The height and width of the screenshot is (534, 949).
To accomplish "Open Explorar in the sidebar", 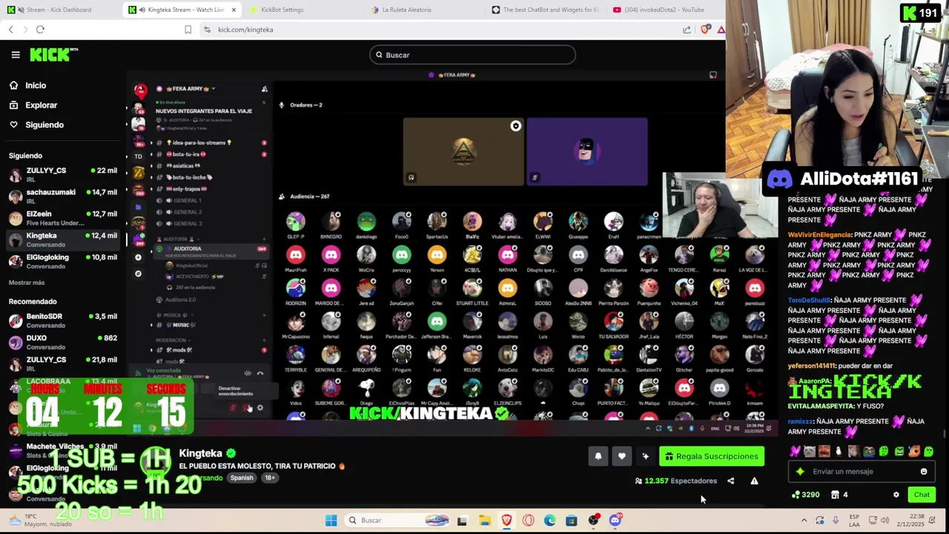I will point(33,105).
